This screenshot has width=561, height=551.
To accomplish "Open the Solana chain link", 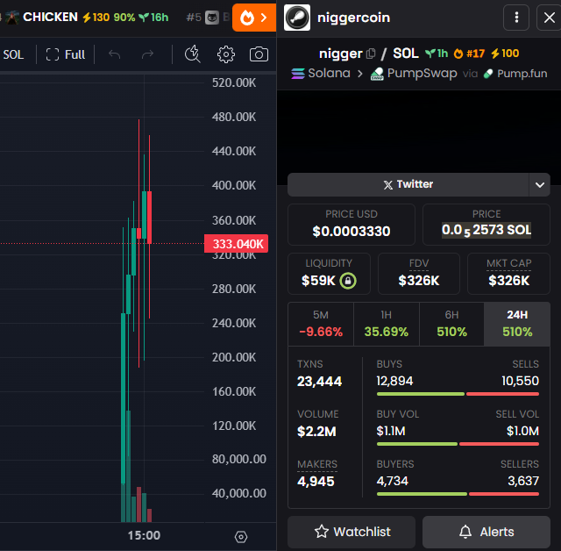I will pyautogui.click(x=321, y=74).
